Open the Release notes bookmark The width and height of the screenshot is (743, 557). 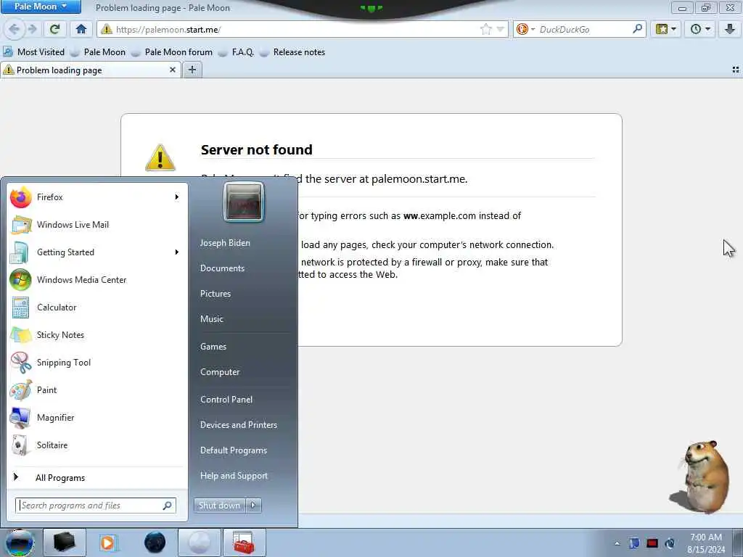(x=292, y=52)
